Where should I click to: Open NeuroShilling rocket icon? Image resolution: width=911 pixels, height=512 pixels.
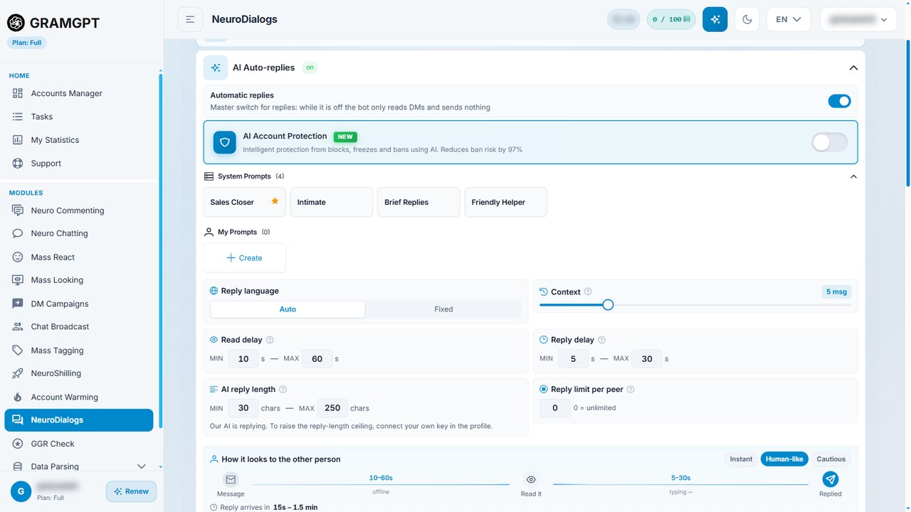coord(18,373)
